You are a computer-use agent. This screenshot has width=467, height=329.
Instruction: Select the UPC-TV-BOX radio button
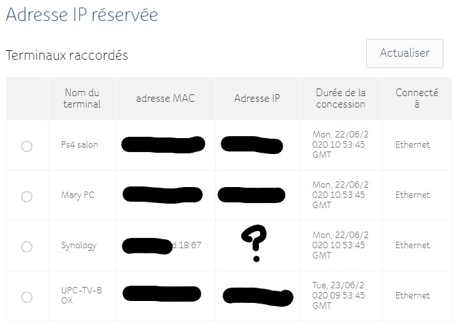(x=27, y=297)
